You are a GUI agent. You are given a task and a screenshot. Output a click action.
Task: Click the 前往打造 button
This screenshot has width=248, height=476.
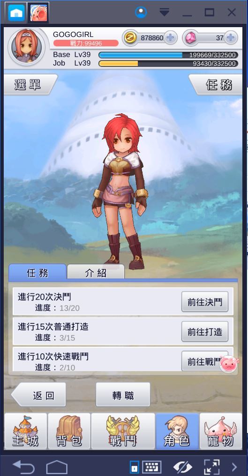[x=205, y=332]
